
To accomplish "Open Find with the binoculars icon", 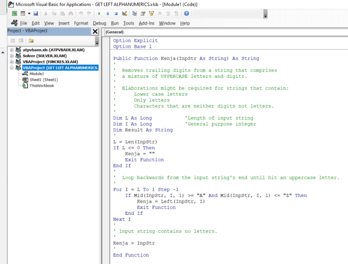I will click(x=71, y=13).
